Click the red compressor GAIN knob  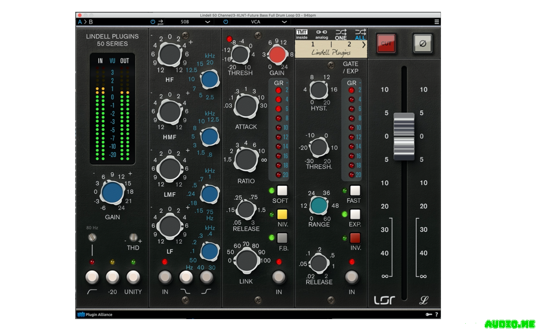(x=278, y=55)
